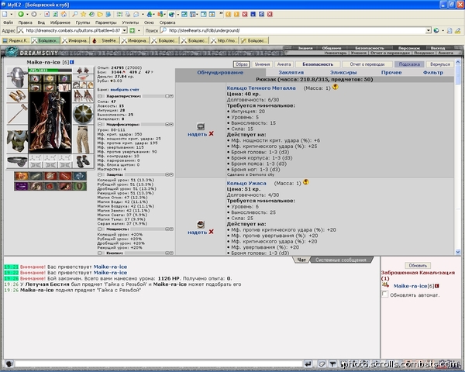Click the Отчет о переводах button
The width and height of the screenshot is (465, 372).
point(367,64)
